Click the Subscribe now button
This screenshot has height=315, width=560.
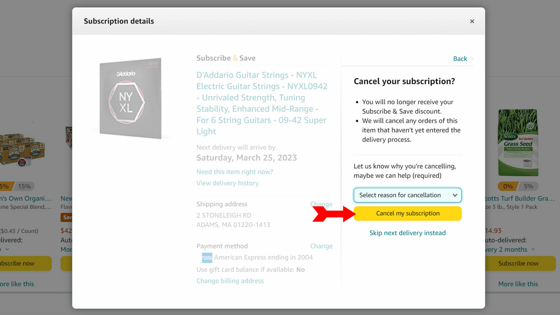519,263
